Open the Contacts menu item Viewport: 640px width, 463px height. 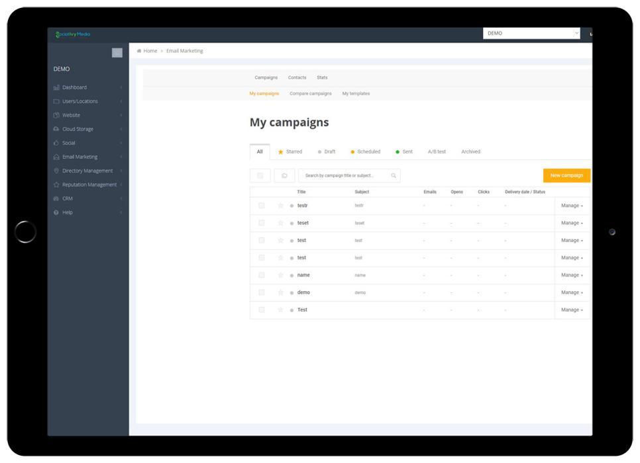pyautogui.click(x=297, y=77)
